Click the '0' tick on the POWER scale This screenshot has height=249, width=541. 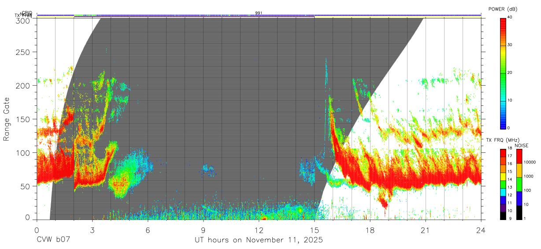[x=508, y=128]
